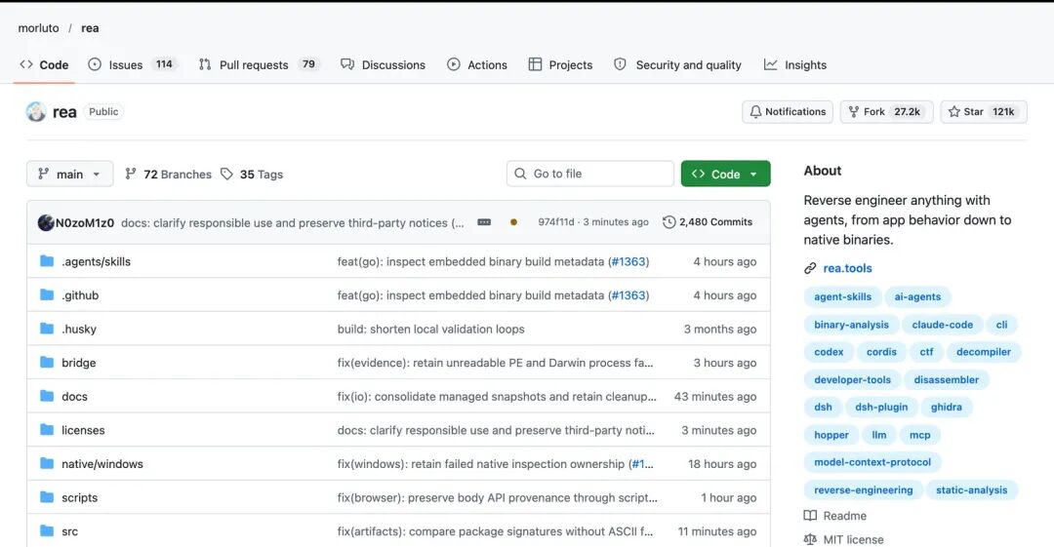Click the folder icon beside .agents/skills

point(47,260)
